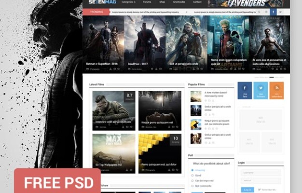Click the 8.7 rating badge
This screenshot has width=302, height=193.
(129, 96)
